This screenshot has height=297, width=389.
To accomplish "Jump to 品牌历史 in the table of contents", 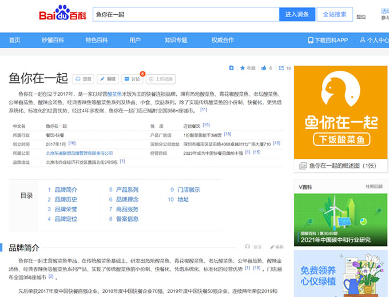I will (66, 199).
